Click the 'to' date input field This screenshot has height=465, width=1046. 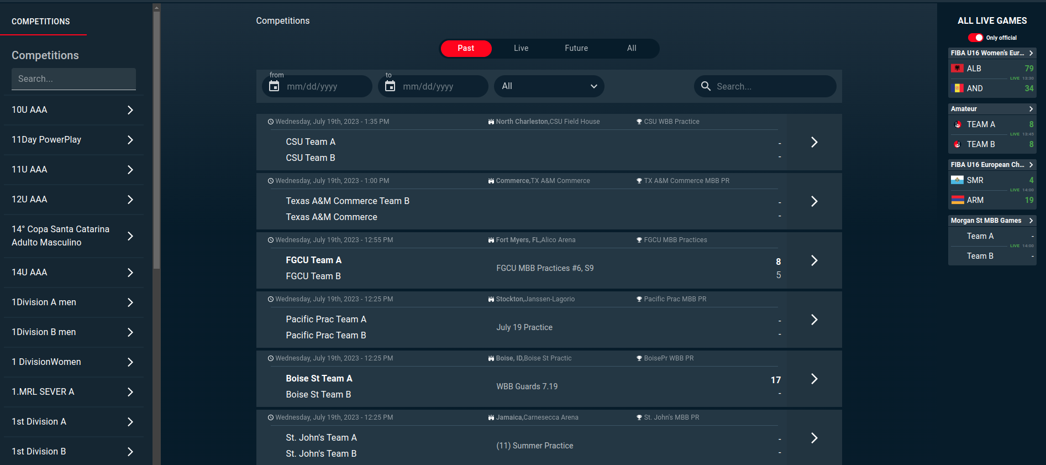click(x=433, y=86)
